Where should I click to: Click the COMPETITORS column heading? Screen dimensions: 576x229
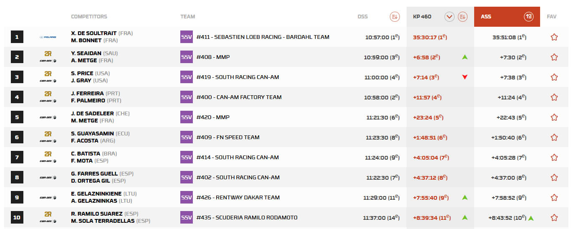[89, 17]
